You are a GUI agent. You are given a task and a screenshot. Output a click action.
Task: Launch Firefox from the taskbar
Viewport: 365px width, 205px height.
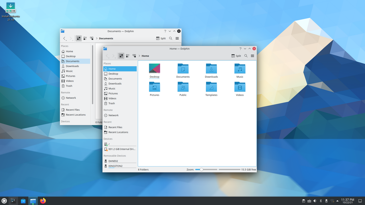point(43,201)
